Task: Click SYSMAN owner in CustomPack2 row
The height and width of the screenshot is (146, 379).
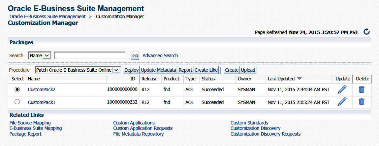Action: pos(246,89)
